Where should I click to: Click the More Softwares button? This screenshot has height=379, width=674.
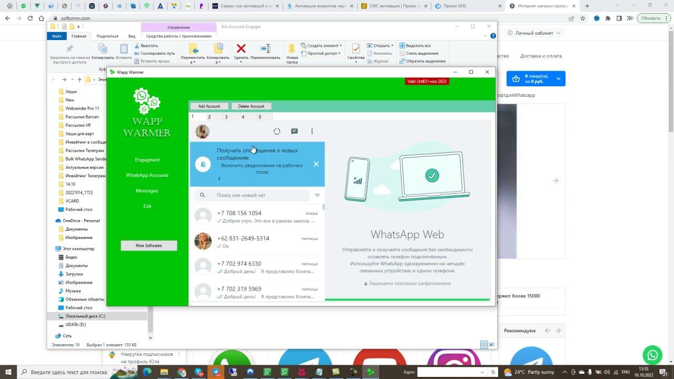pos(149,246)
